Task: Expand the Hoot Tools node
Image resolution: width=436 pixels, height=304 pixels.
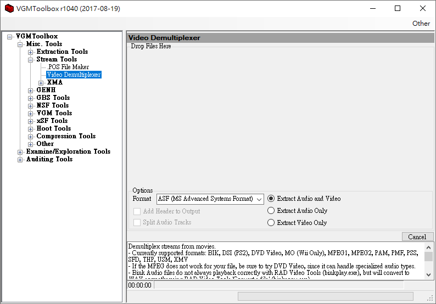Action: tap(31, 129)
